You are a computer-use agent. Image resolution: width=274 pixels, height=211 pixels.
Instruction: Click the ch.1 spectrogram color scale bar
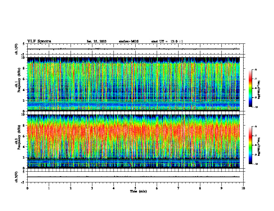pyautogui.click(x=250, y=88)
